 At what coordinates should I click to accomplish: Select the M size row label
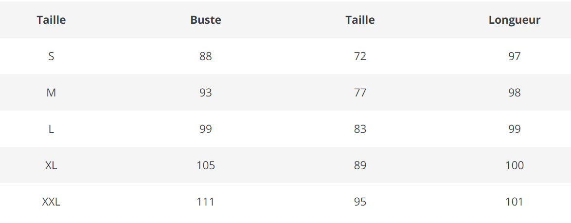[51, 93]
